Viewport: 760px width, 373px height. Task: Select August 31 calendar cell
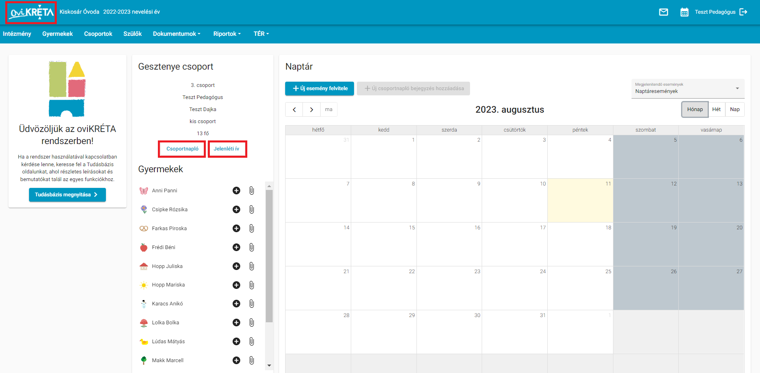(515, 332)
